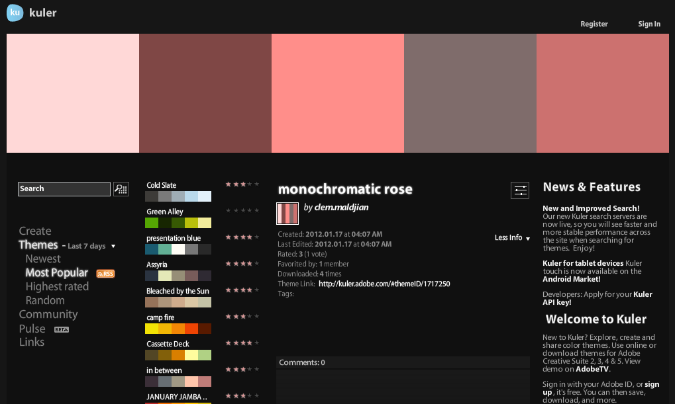Click New and Improved Search! headline
Screen dimensions: 675x404
click(591, 208)
